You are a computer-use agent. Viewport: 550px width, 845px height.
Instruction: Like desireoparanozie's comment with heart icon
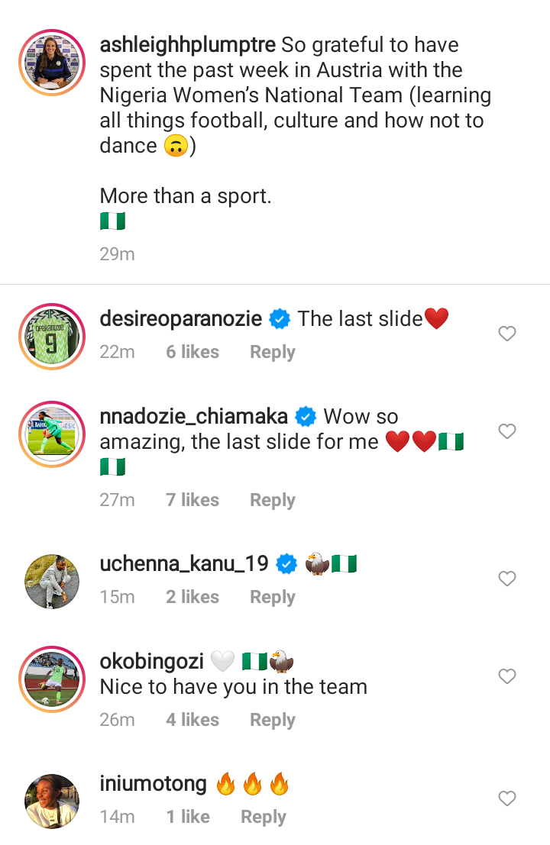(x=507, y=334)
